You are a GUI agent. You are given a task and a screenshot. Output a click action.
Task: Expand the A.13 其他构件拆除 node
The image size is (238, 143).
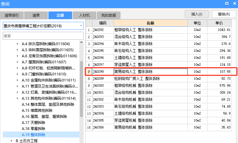tap(18, 98)
